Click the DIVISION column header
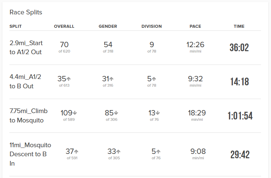Screen dimensions: 271x178 point(151,26)
